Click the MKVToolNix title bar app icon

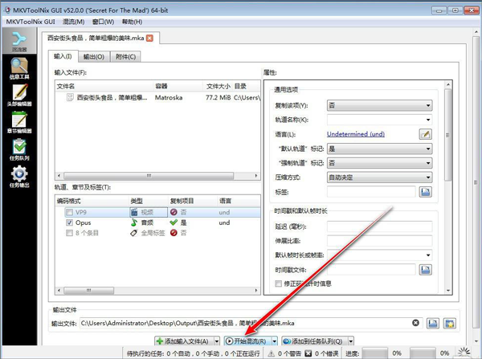7,10
